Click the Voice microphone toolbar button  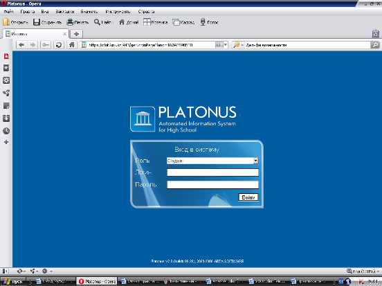point(209,22)
